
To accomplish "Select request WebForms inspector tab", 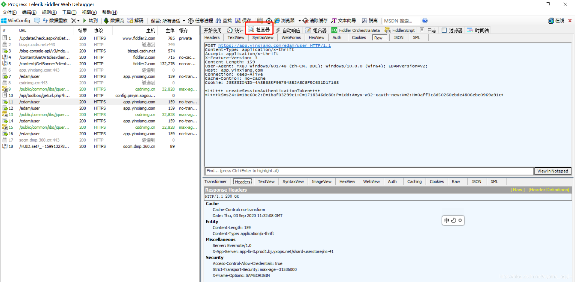I will coord(291,37).
